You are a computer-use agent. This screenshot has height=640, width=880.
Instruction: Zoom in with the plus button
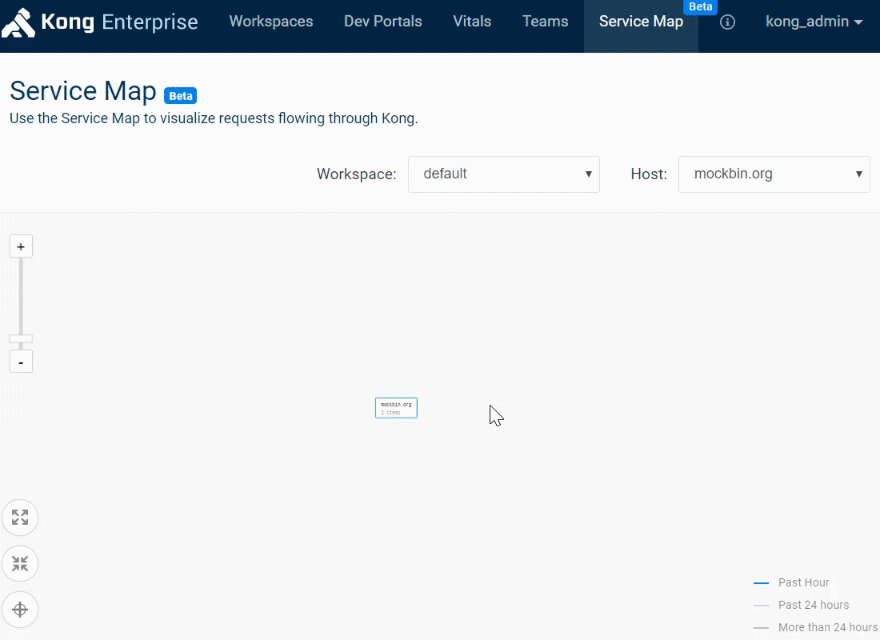point(21,246)
